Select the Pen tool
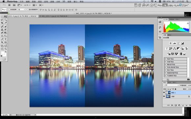Image resolution: width=191 pixels, height=119 pixels. click(x=2, y=39)
